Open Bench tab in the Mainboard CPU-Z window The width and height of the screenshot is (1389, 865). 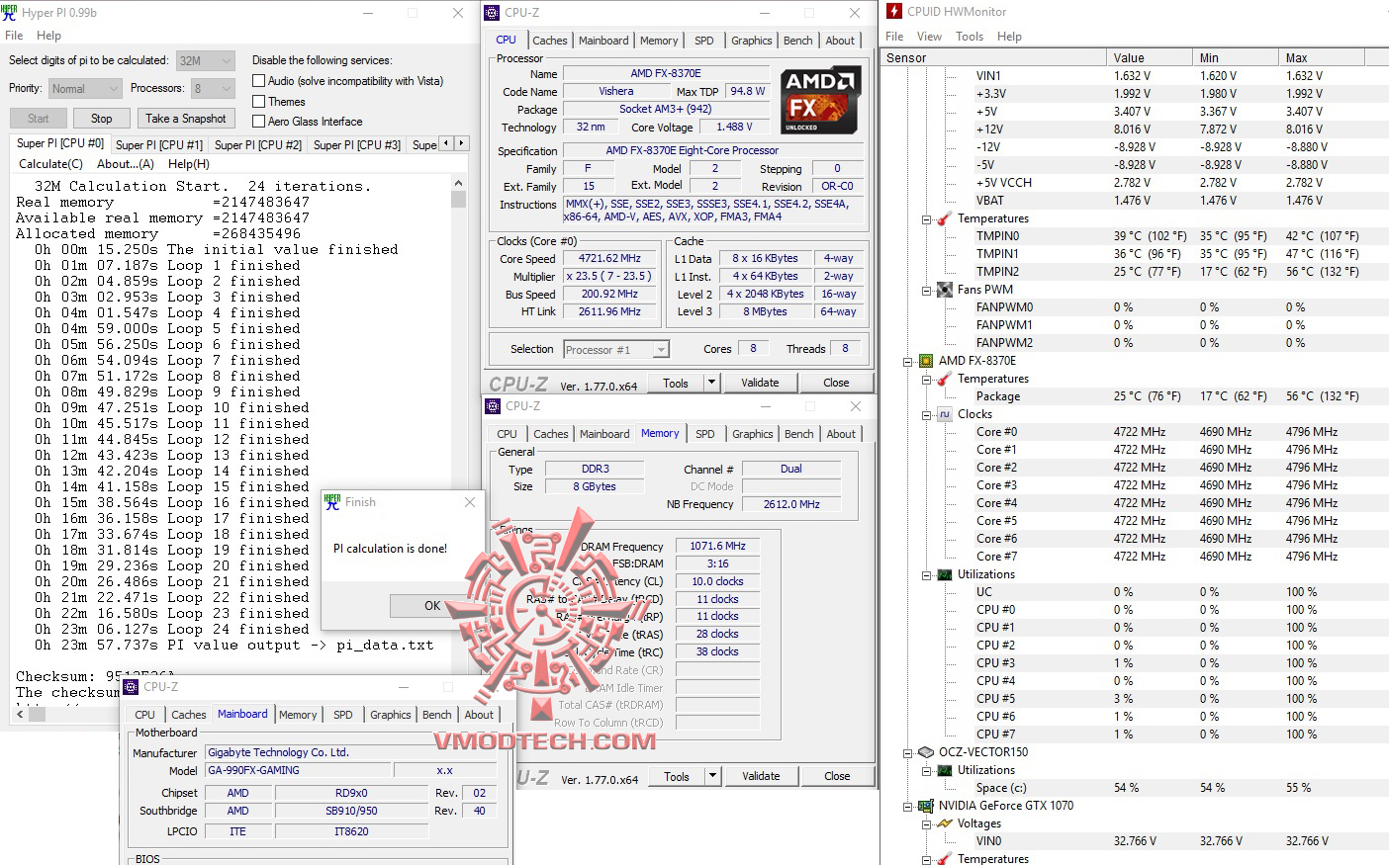pos(436,715)
